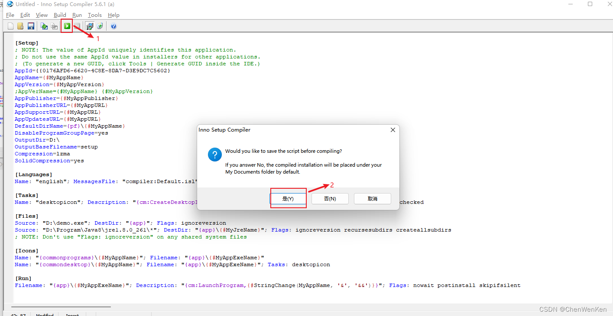Maximize the Inno Setup Compiler window
Screen dimensions: 613x316
590,4
